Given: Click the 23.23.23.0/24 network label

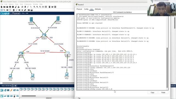Looking at the screenshot, I should click(x=59, y=44).
